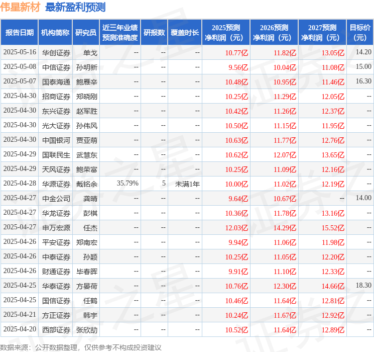
Task: Click the 近三年业绩预测准确度 column header
Action: (x=120, y=33)
